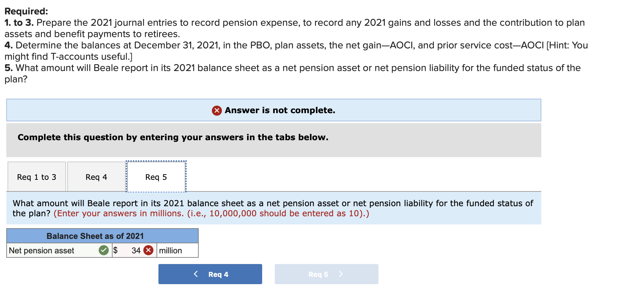
Task: Click the right chevron inside the Req 5 button
Action: pyautogui.click(x=341, y=274)
